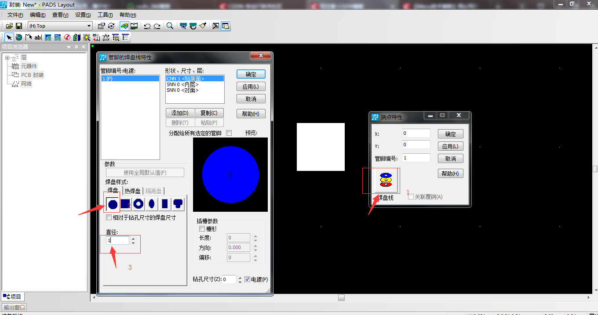This screenshot has height=315, width=598.
Task: Click the abl text label tool icon
Action: pos(38,37)
